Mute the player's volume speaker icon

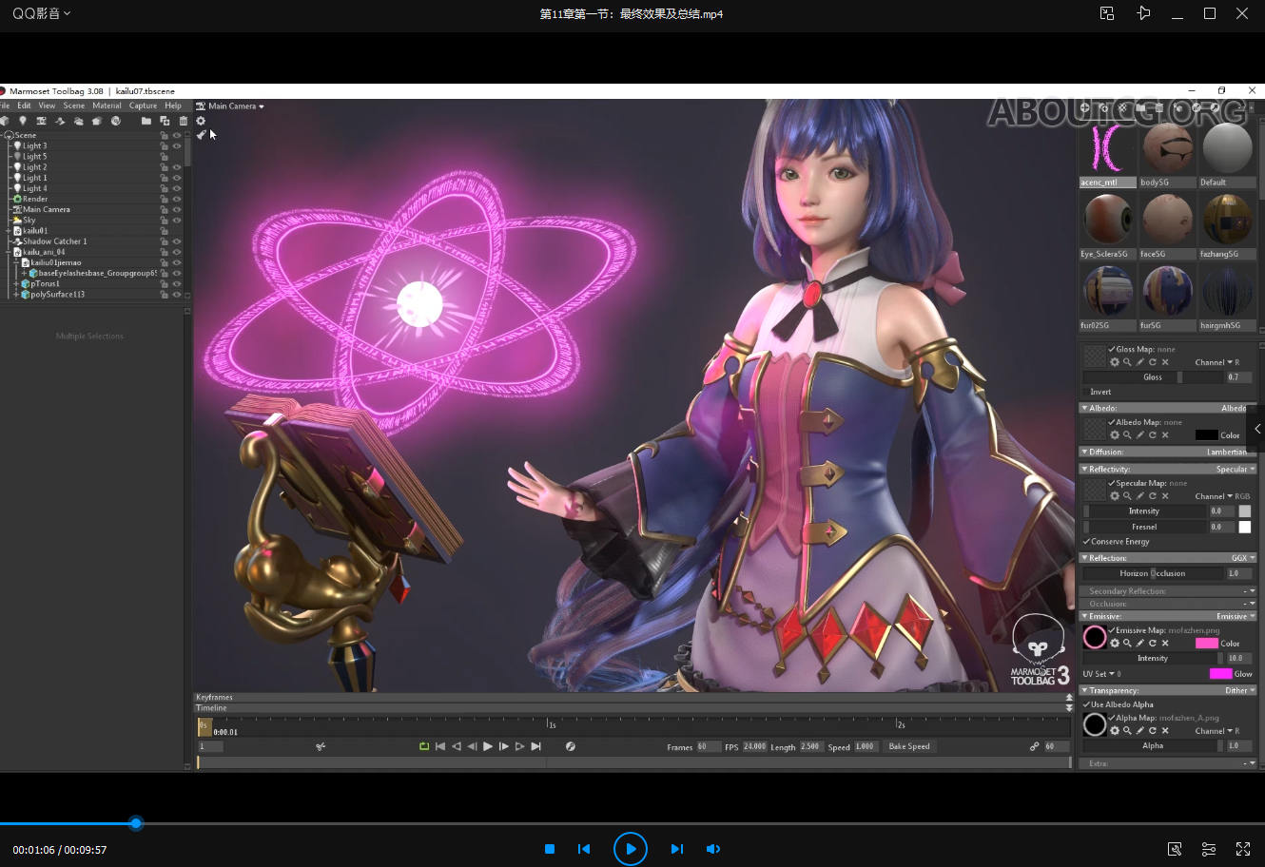[713, 849]
